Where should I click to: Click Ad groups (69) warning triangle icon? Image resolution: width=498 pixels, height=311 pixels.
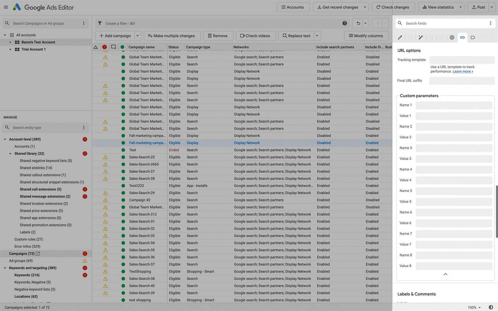[x=85, y=261]
